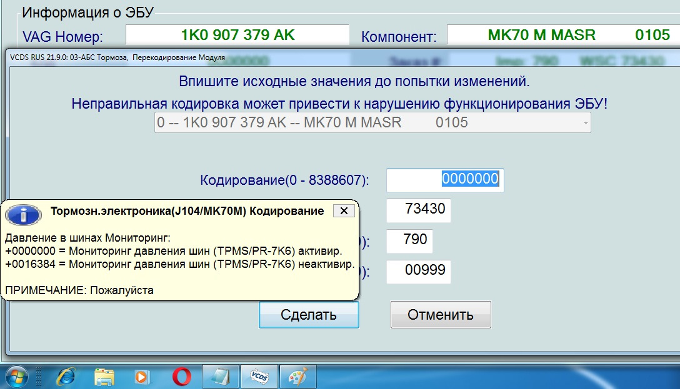Click the Информация о ЭБУ group label
680x389 pixels.
88,12
